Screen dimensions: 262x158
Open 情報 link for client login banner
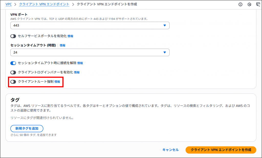coord(77,73)
